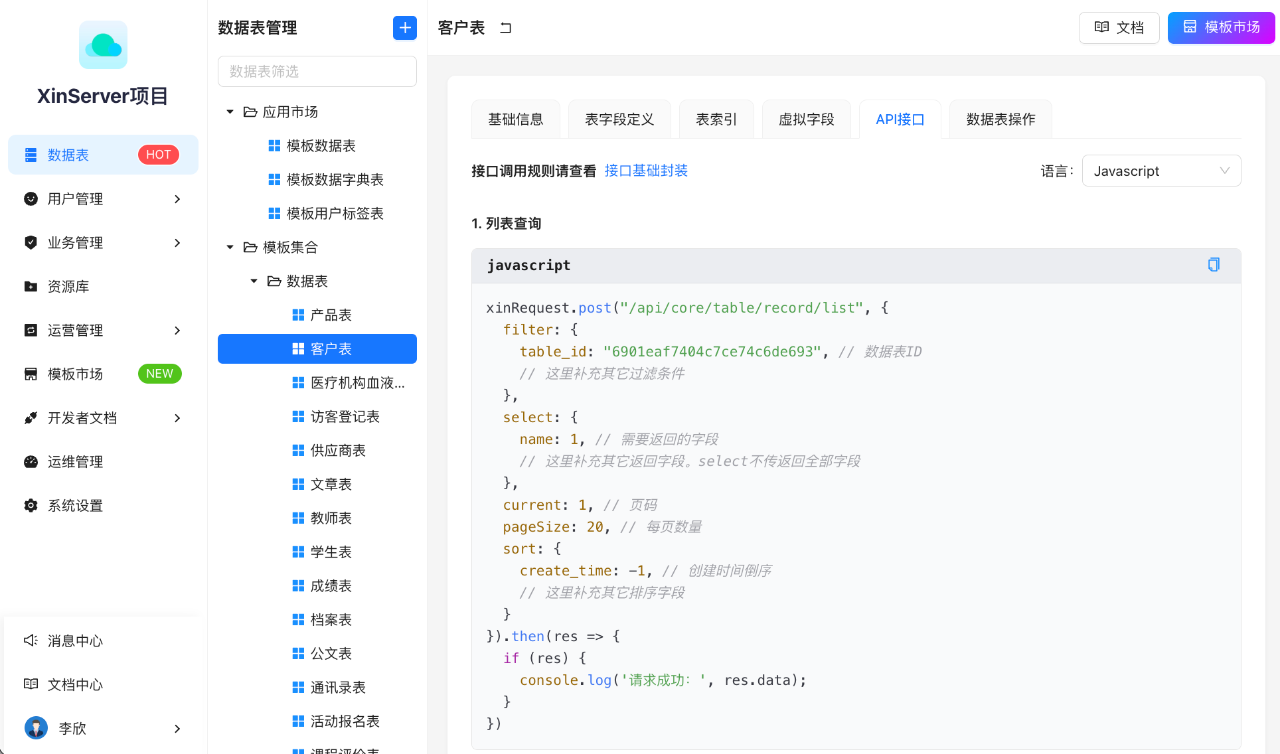
Task: Switch to the 表字段定义 tab
Action: click(x=619, y=119)
